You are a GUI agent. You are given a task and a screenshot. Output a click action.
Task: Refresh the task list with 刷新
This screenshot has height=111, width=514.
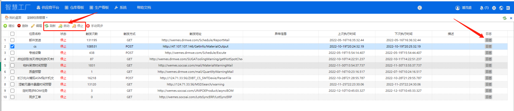(x=50, y=26)
